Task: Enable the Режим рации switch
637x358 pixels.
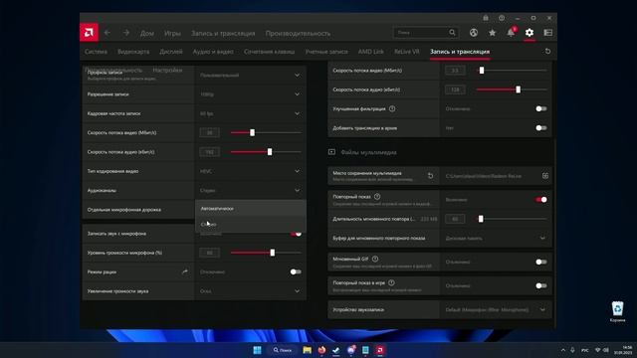Action: 296,271
